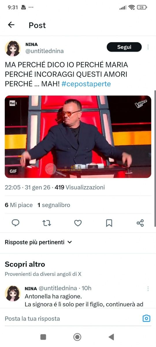
Task: Tap the repost arrows icon
Action: coord(47,223)
